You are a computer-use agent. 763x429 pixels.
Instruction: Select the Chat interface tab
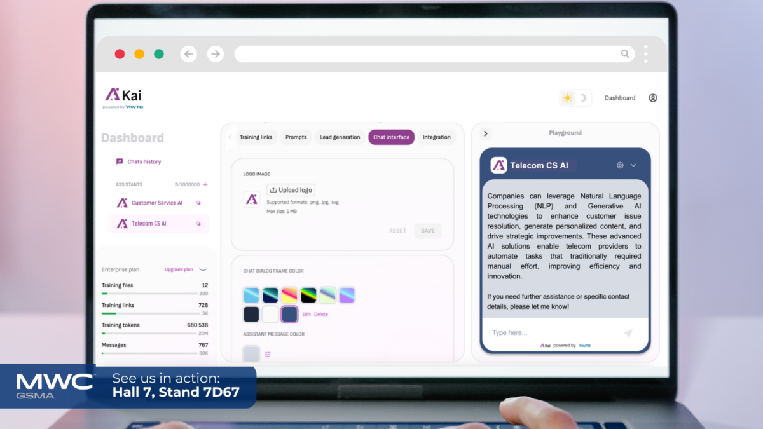click(391, 137)
